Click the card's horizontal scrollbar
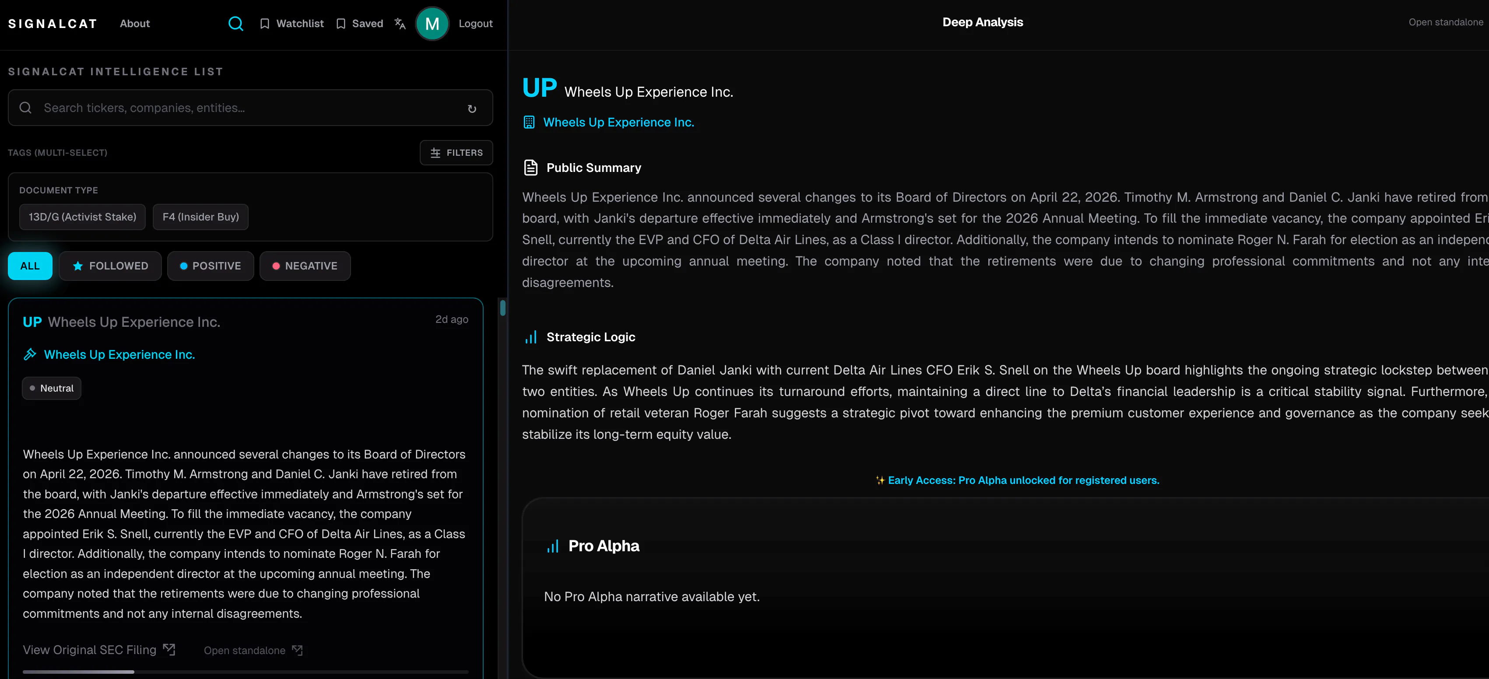 [79, 672]
